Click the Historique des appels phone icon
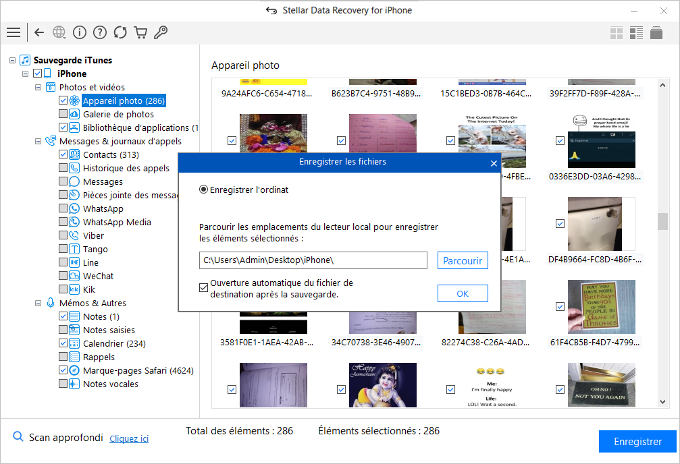 [x=74, y=168]
